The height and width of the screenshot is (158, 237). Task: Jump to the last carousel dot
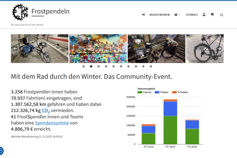[151, 66]
